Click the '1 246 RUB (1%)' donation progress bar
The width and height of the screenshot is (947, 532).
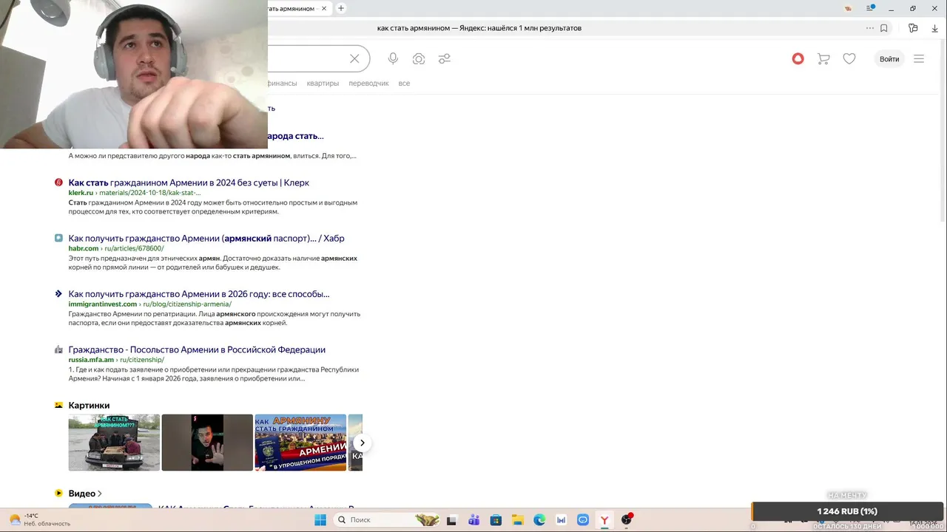(x=848, y=511)
